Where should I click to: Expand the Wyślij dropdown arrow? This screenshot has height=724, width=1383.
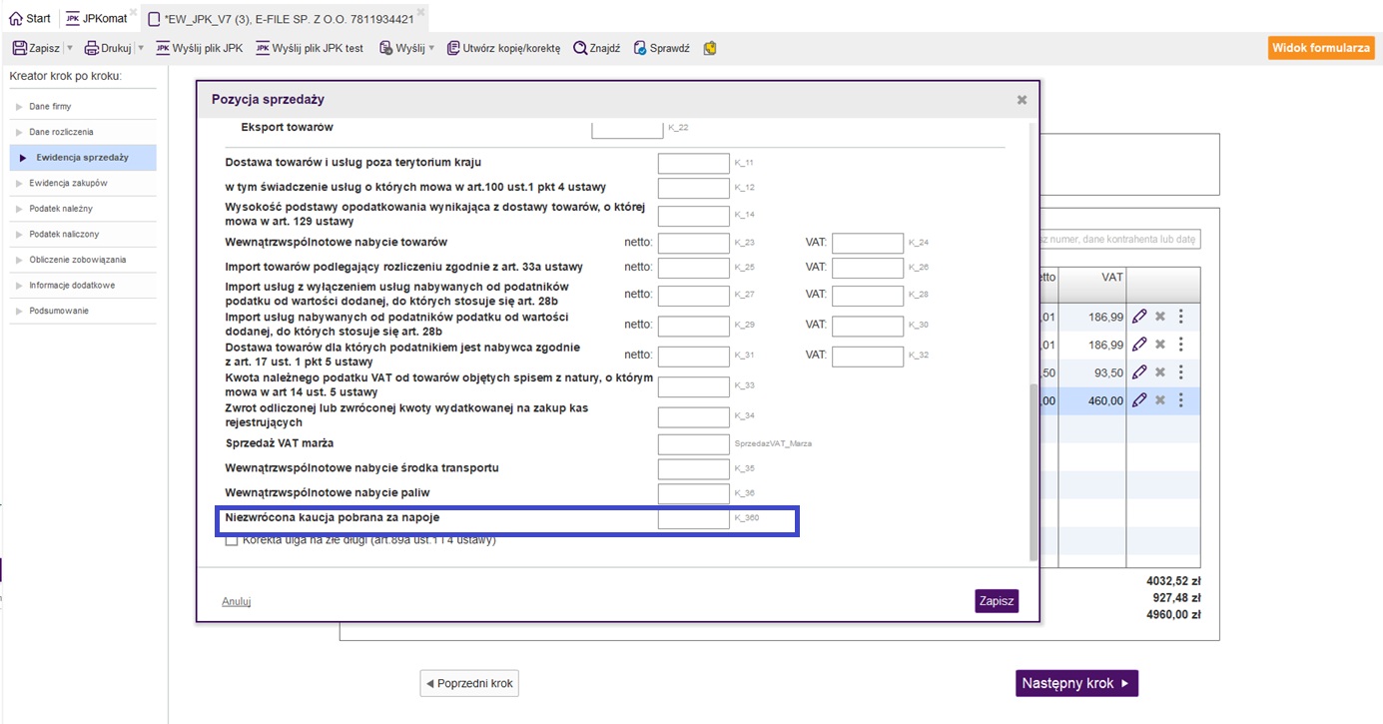[x=431, y=48]
